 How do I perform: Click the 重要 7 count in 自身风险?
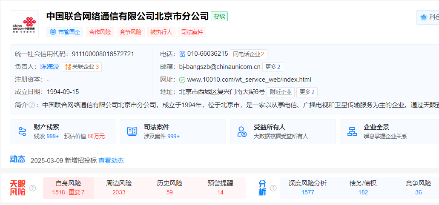click(x=76, y=192)
